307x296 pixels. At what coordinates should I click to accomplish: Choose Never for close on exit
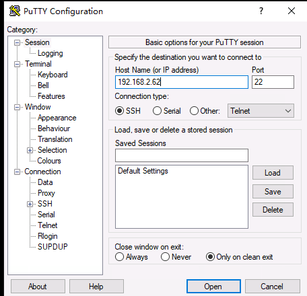[165, 257]
